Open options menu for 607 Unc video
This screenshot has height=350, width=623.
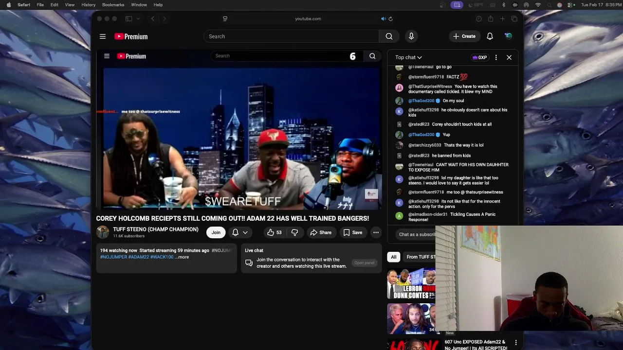tap(516, 343)
